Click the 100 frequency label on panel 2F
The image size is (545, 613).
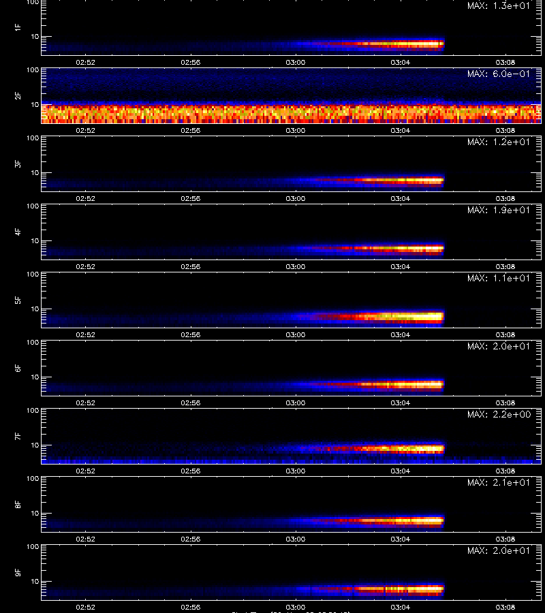[33, 70]
